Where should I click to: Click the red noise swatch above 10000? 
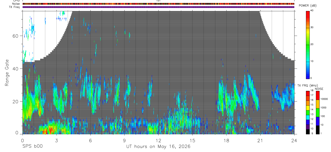[318, 95]
